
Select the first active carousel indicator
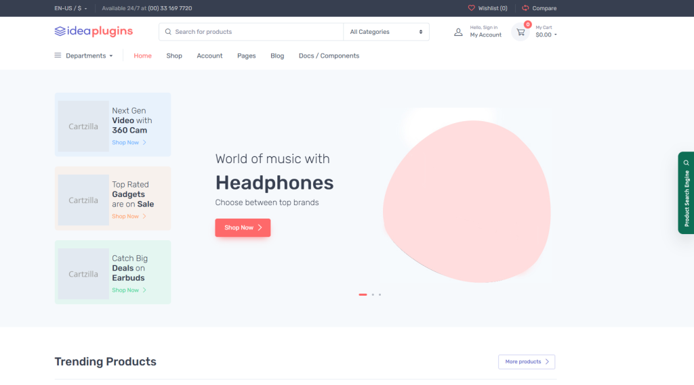click(x=363, y=294)
